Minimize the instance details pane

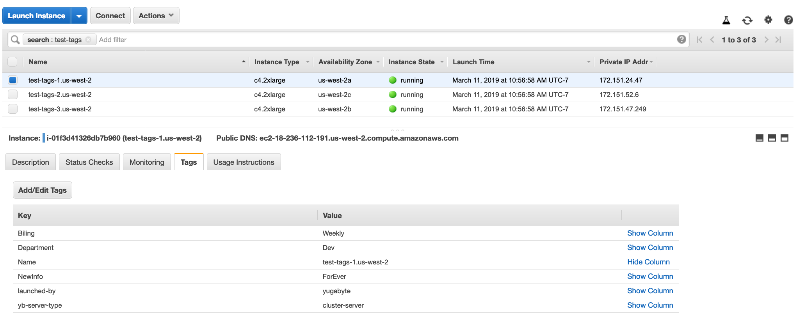[x=760, y=138]
